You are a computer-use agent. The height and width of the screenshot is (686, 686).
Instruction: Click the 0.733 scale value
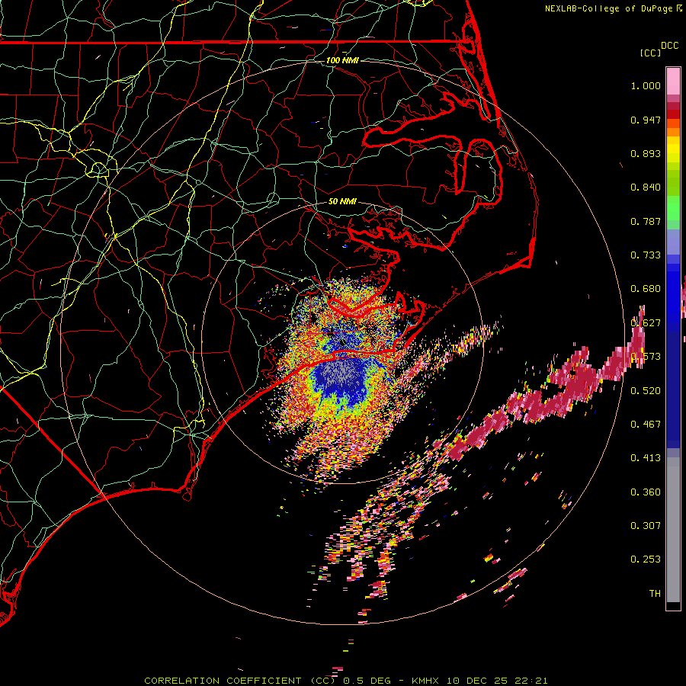(x=646, y=255)
